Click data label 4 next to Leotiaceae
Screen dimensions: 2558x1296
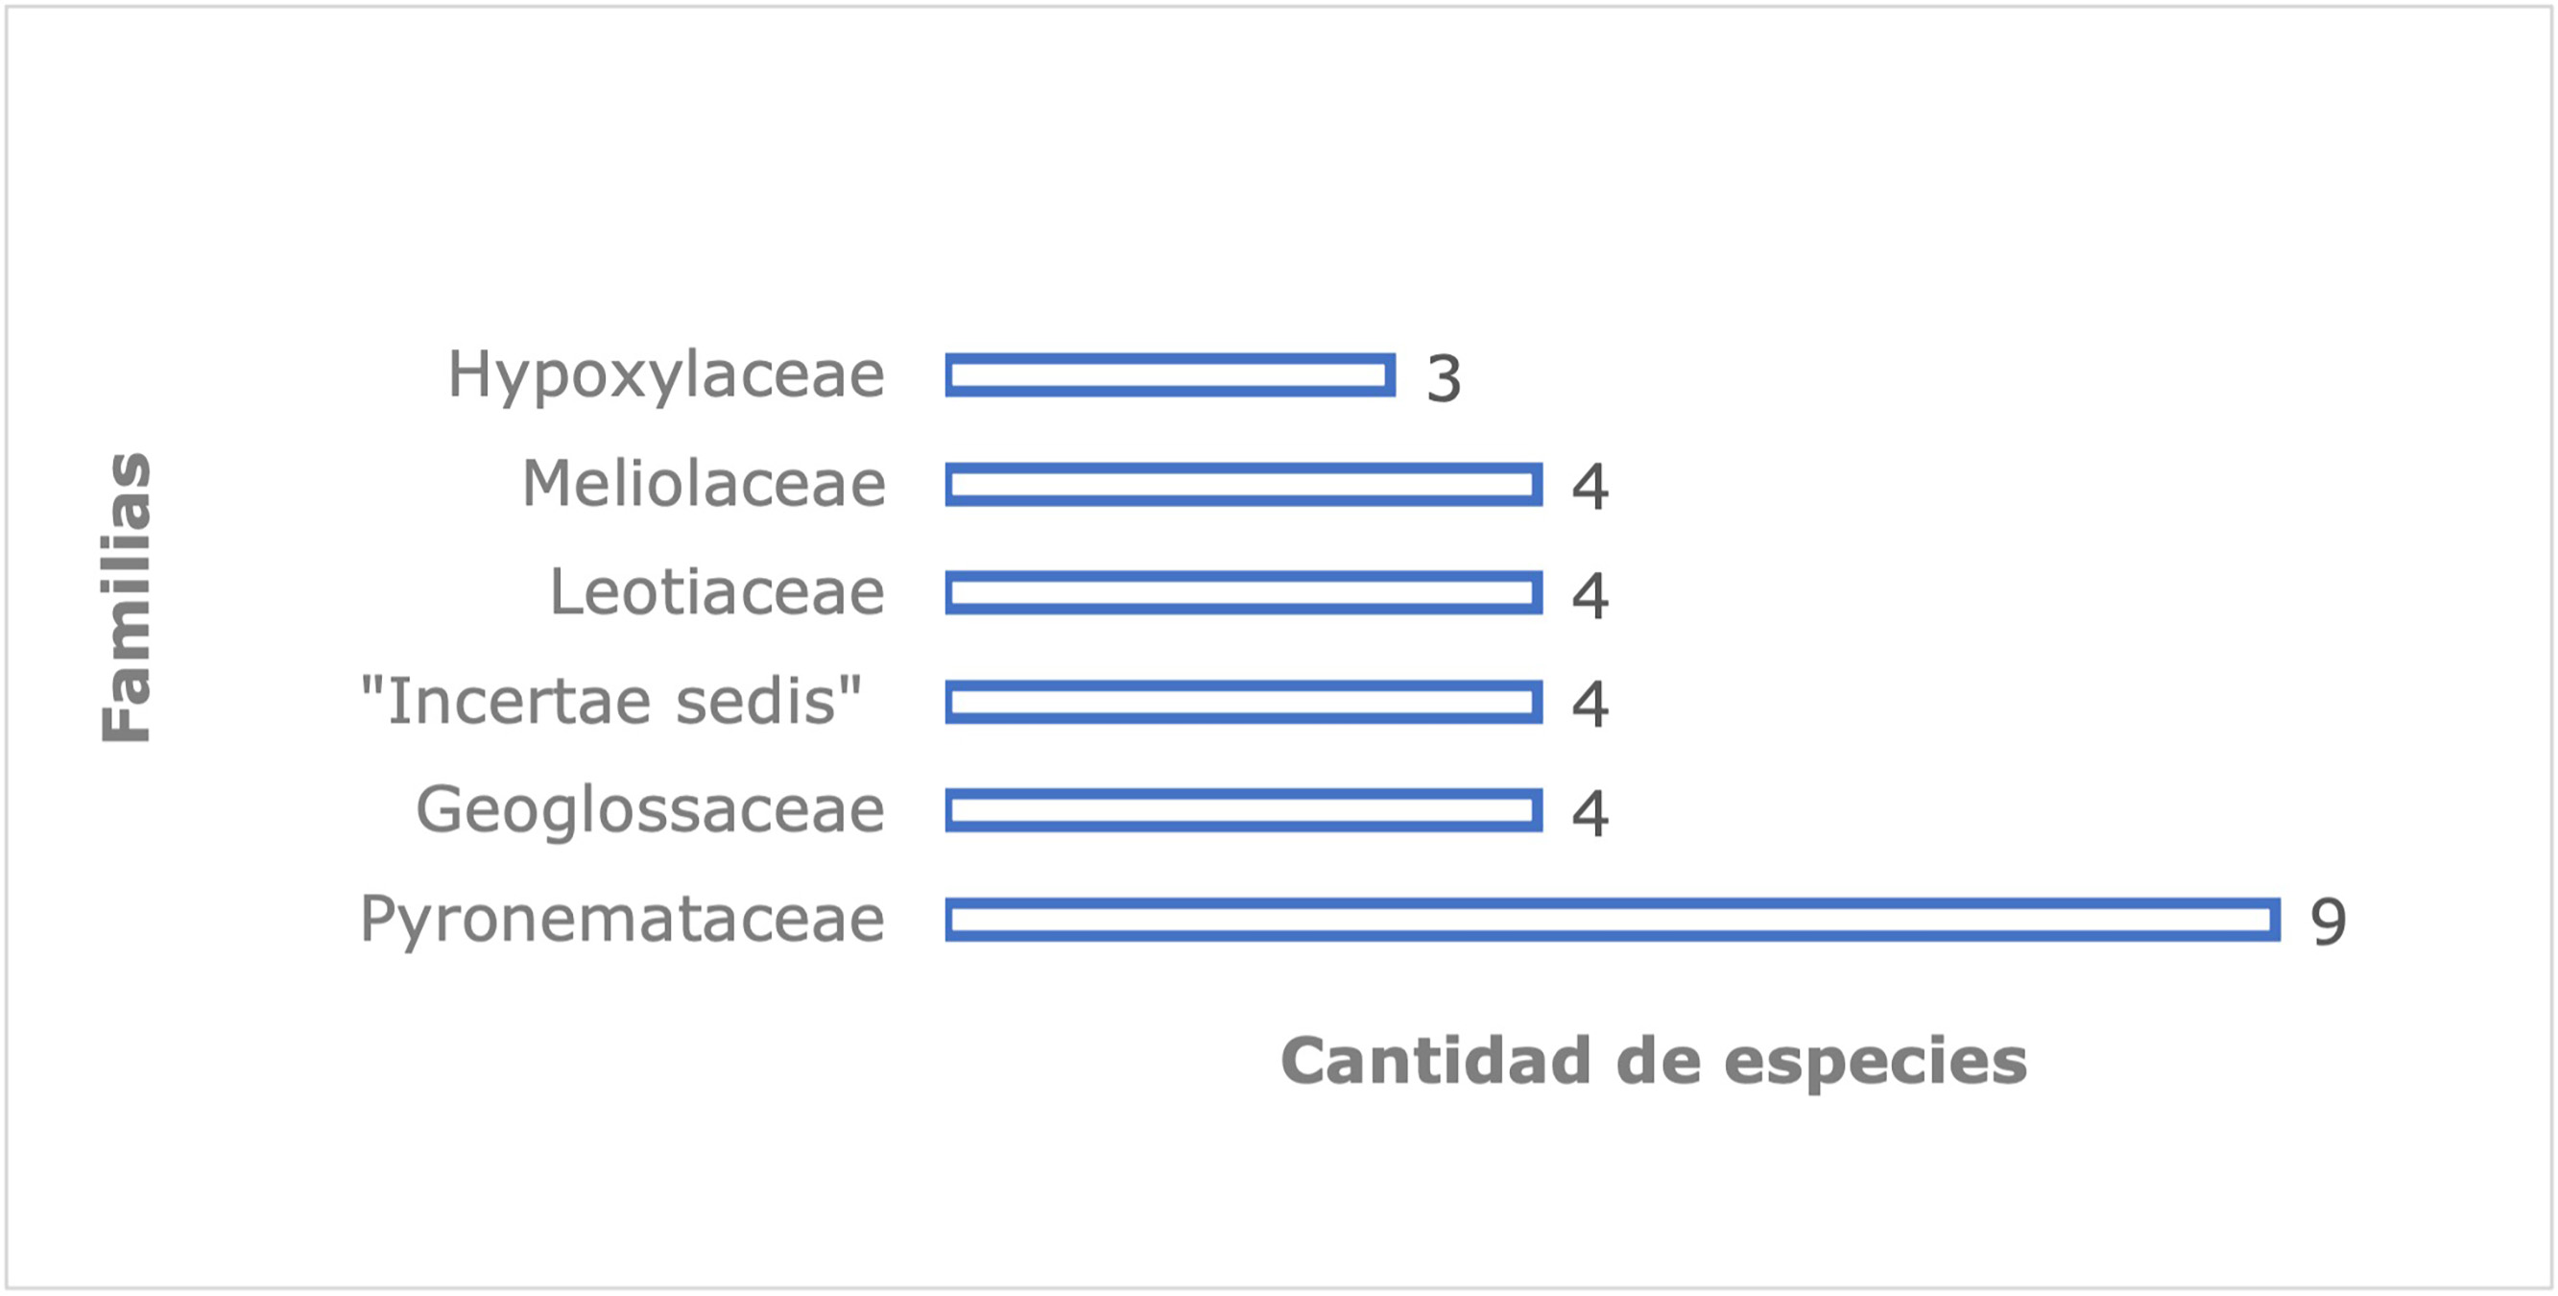pyautogui.click(x=1590, y=597)
